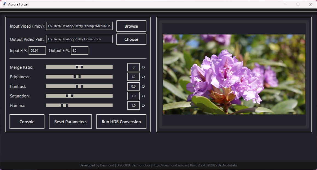Click the Merge Ratio slider handle
317x170 pixels.
79,67
